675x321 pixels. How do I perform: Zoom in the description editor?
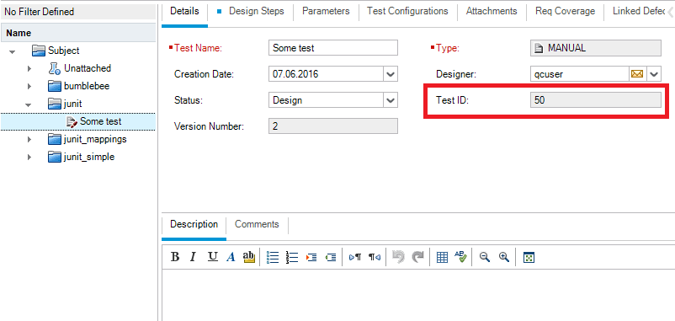tap(504, 257)
